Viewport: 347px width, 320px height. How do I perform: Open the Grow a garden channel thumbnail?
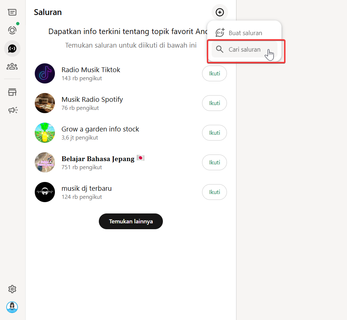45,133
